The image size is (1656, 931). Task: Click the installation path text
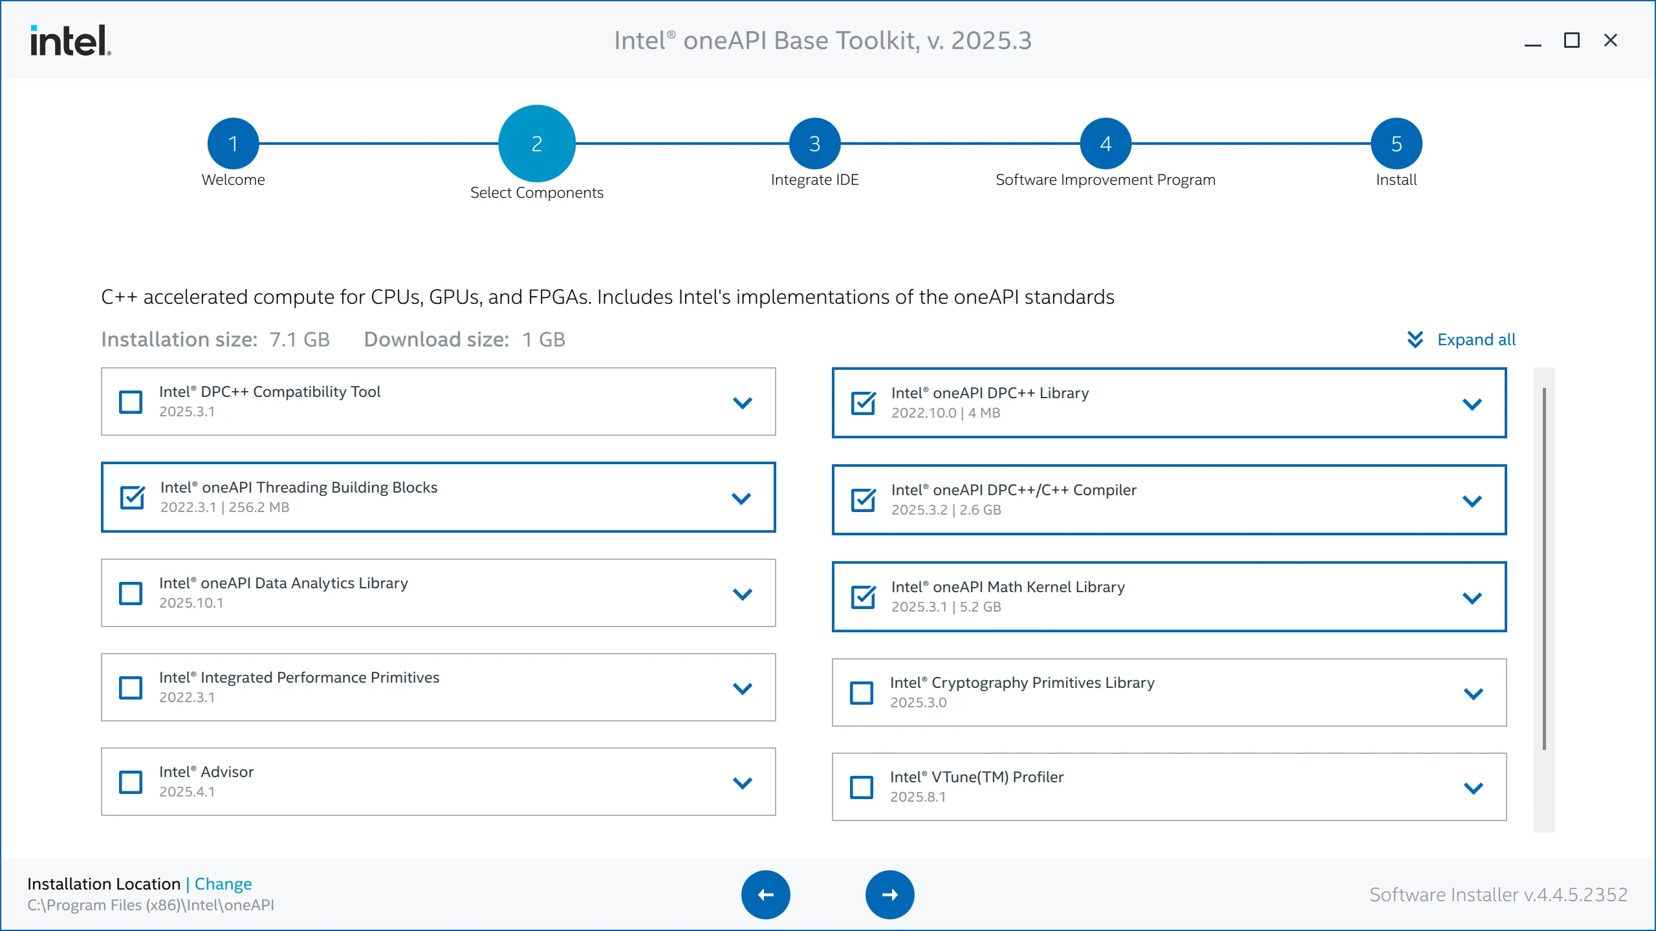click(x=151, y=904)
